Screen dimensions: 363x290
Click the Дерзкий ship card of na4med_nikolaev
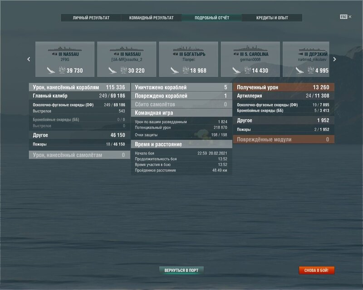(305, 59)
